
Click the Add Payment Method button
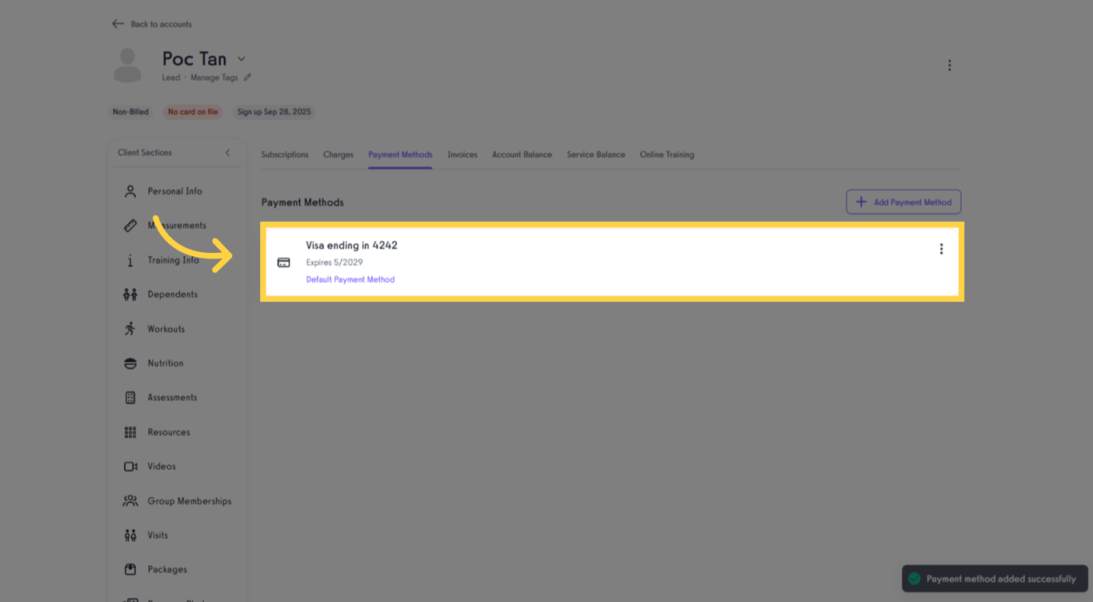coord(903,201)
